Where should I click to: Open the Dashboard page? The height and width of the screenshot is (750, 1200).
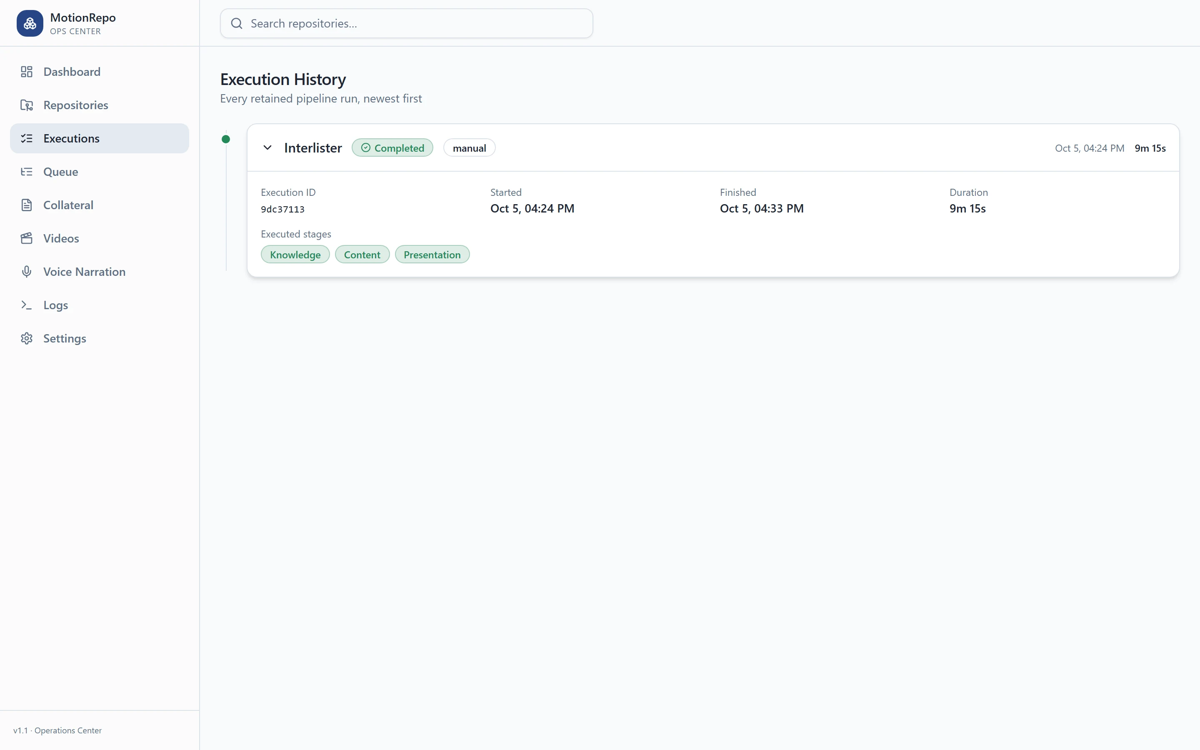coord(99,72)
